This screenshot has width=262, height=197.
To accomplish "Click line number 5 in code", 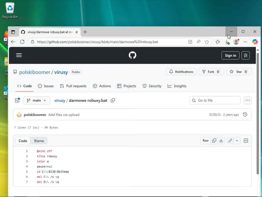I will pyautogui.click(x=27, y=172).
